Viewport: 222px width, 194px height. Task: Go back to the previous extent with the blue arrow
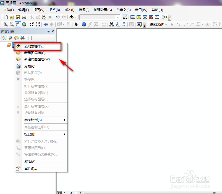point(46,24)
